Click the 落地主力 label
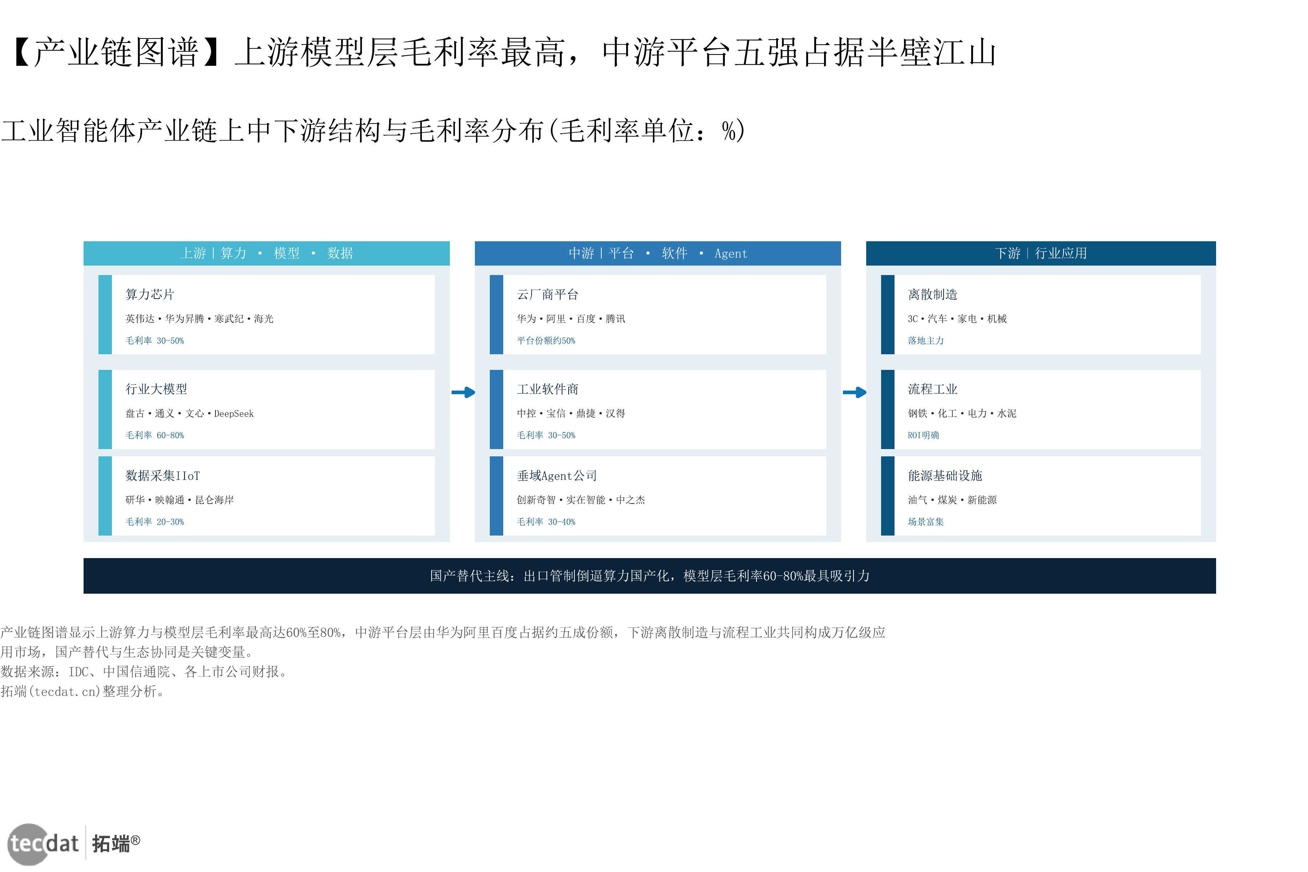The image size is (1308, 872). (926, 340)
